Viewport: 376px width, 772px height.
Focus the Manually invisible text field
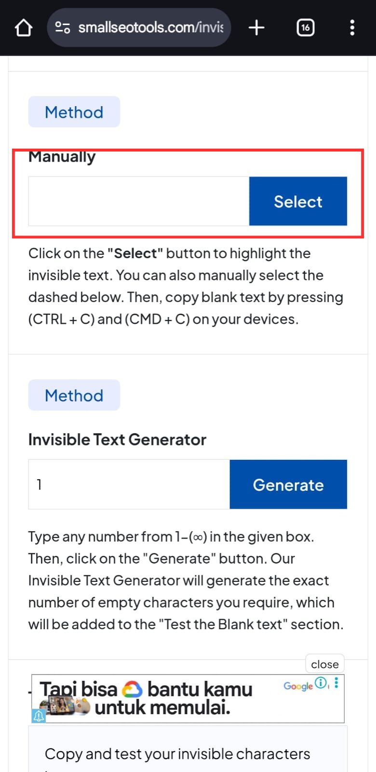pyautogui.click(x=139, y=201)
